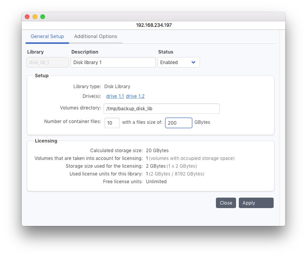Focus the Volumes directory path field
Viewport: 307px width, 257px height.
click(x=161, y=109)
